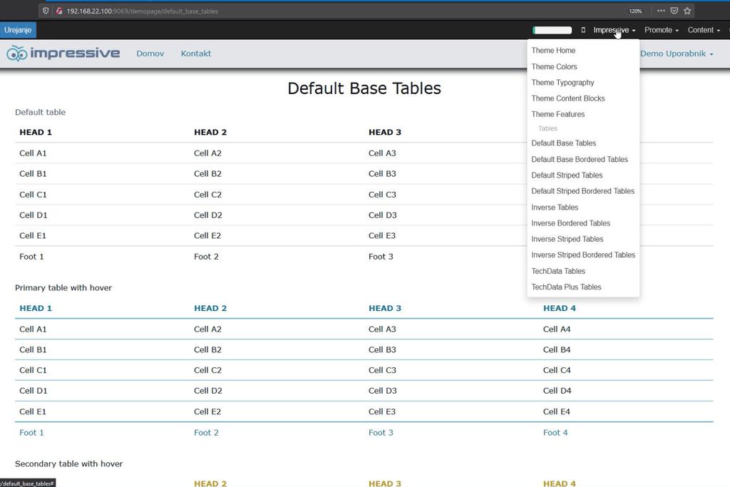Click HEAD 1 in the default table

[36, 132]
